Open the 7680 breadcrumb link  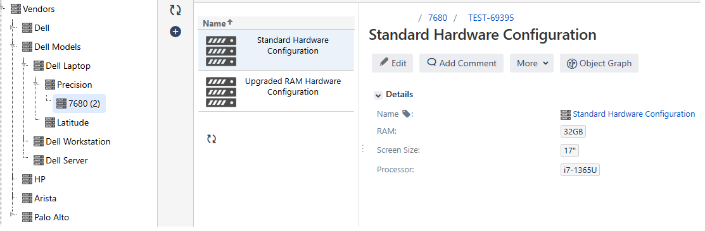[x=438, y=18]
